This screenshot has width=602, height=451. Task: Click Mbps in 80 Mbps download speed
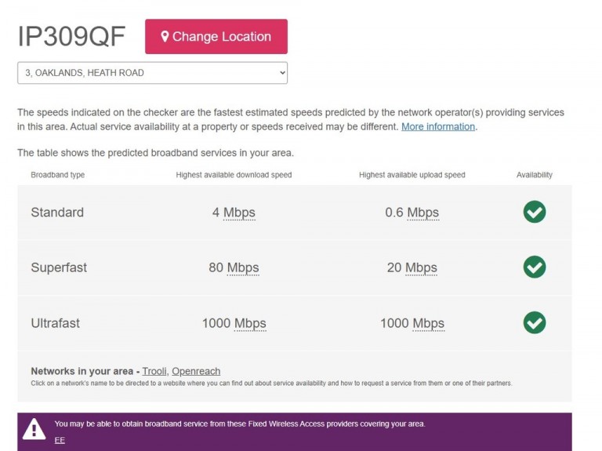pos(243,267)
